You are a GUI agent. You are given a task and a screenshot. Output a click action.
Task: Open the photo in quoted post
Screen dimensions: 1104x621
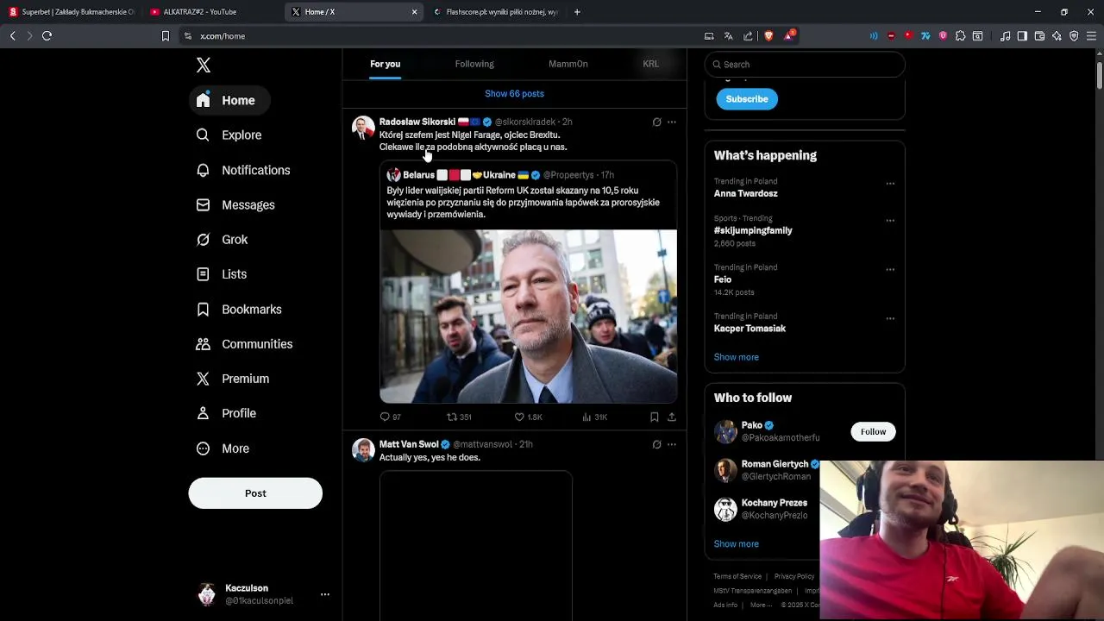pos(528,316)
